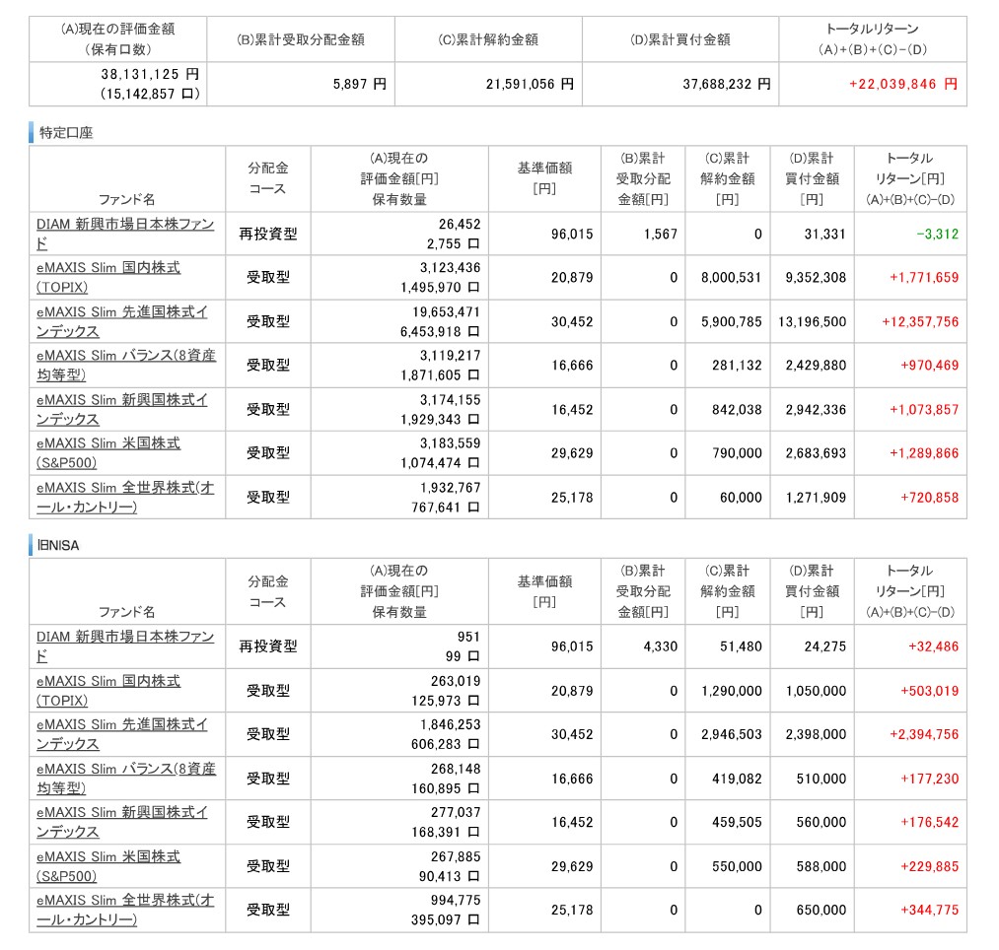Select purchase amount 2,398,000 in 旧NISA
This screenshot has height=950, width=999.
pyautogui.click(x=816, y=735)
